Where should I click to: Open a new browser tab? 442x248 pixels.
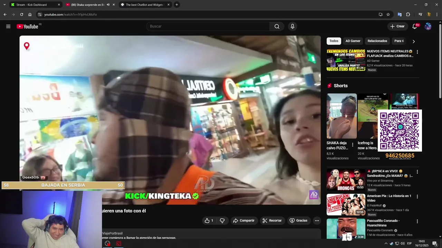tap(177, 5)
